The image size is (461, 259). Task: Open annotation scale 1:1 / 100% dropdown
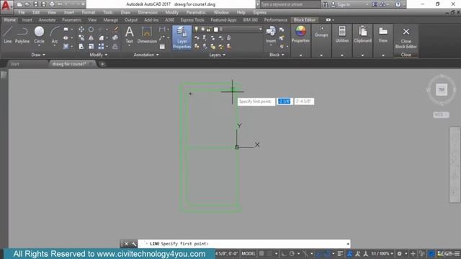382,253
